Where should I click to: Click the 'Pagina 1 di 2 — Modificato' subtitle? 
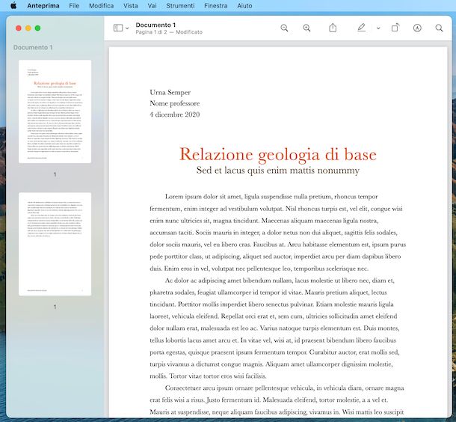coord(169,32)
